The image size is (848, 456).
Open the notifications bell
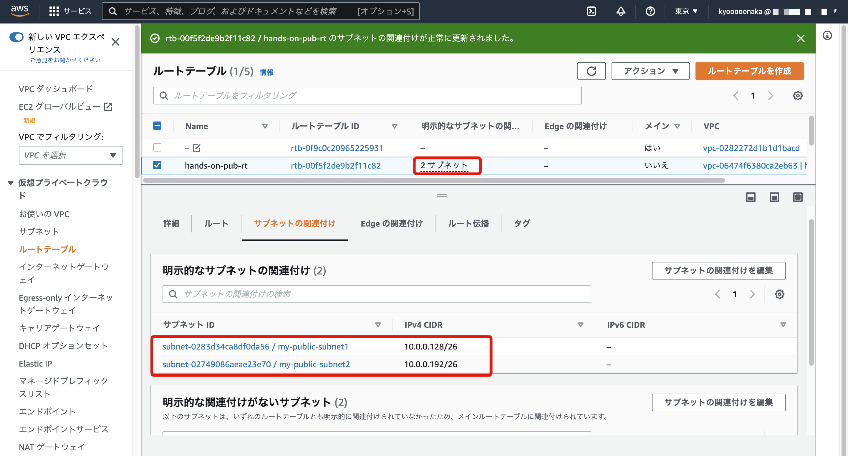coord(620,11)
